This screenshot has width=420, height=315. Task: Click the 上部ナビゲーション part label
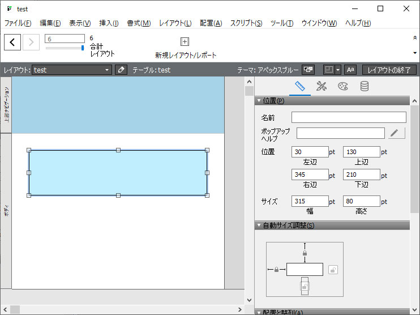(x=6, y=105)
